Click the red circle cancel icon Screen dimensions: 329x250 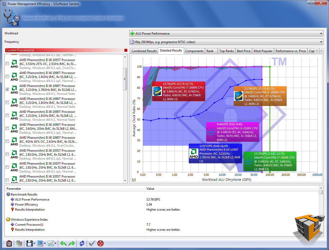coord(100,243)
